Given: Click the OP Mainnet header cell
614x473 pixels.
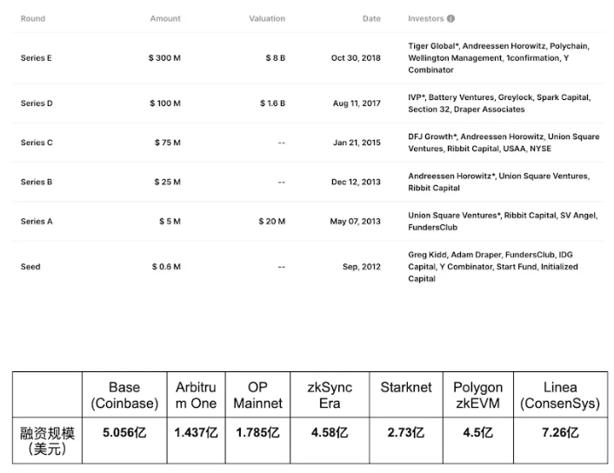Looking at the screenshot, I should click(x=257, y=395).
